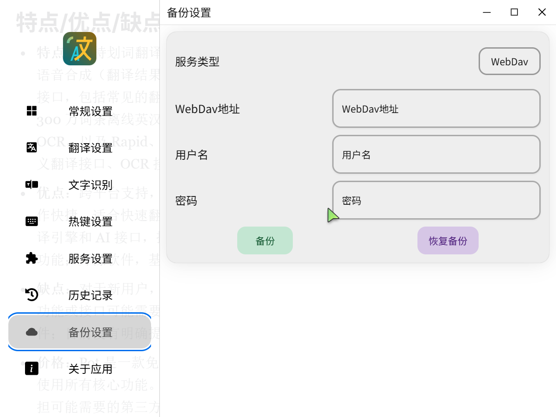Click the purple 恢复备份 button

click(x=448, y=240)
